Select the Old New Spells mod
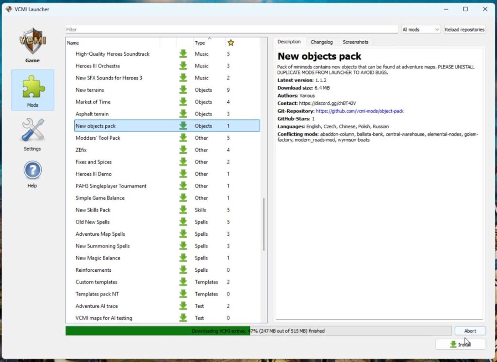Viewport: 497px width, 362px height. pos(167,222)
